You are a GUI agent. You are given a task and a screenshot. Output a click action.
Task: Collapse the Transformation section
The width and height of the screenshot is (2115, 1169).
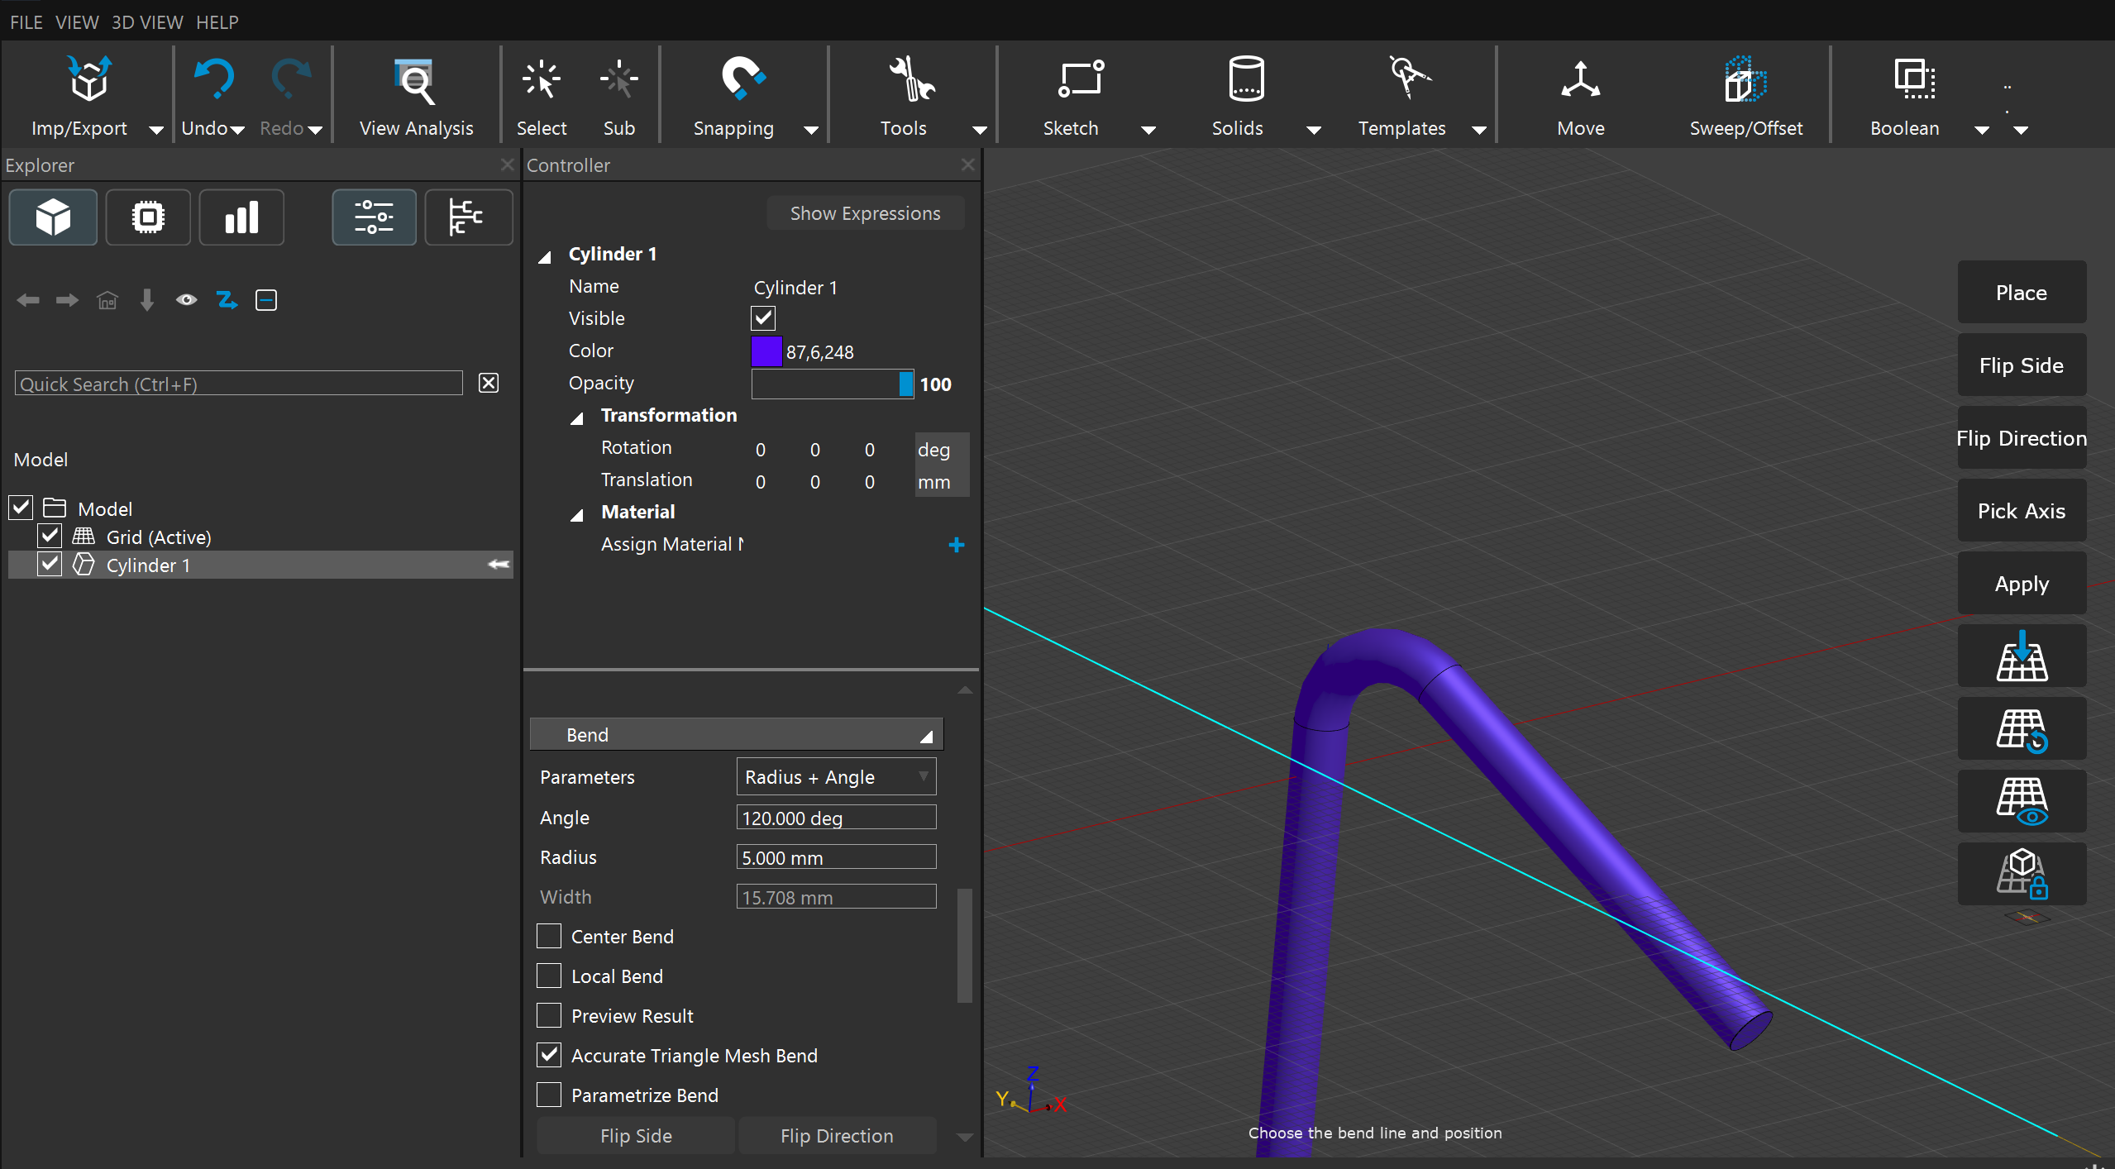click(577, 417)
